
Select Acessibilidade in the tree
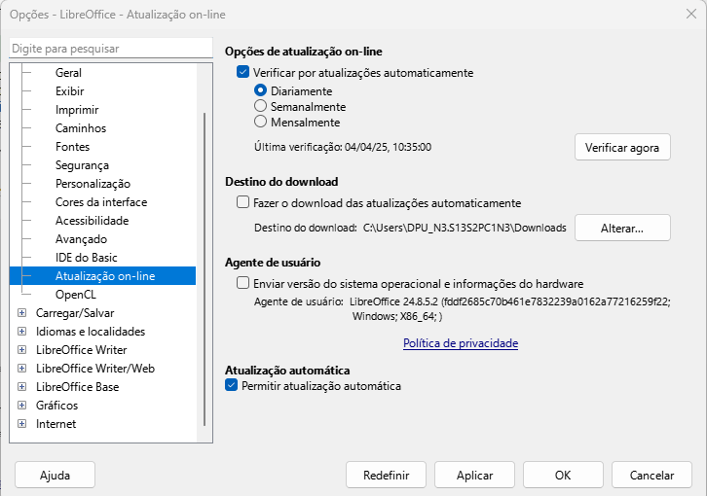[92, 221]
